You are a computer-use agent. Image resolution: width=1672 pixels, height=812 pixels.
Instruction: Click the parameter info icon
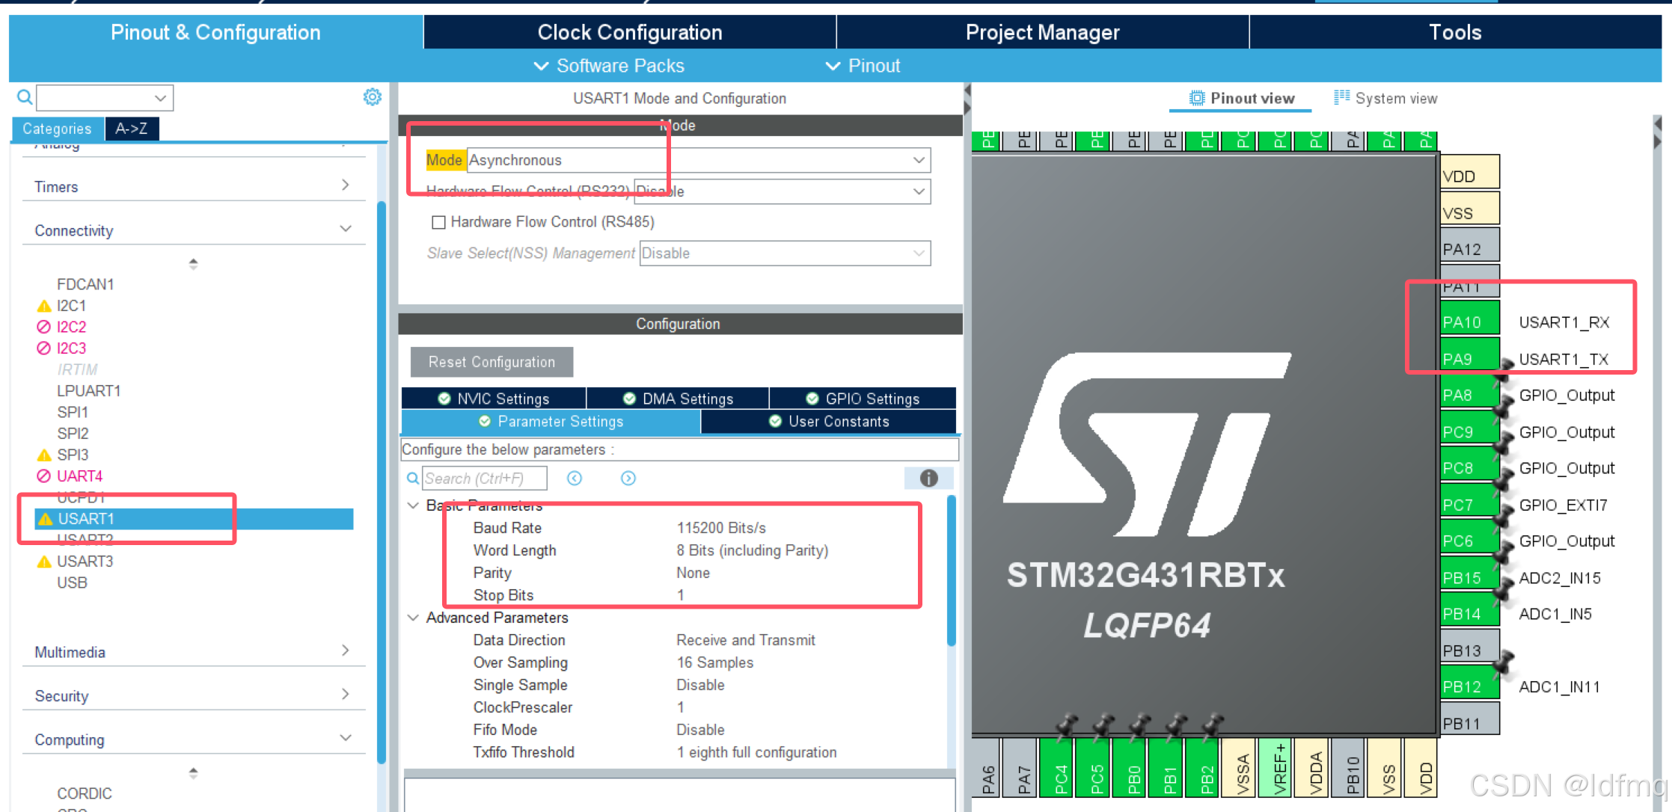point(928,479)
